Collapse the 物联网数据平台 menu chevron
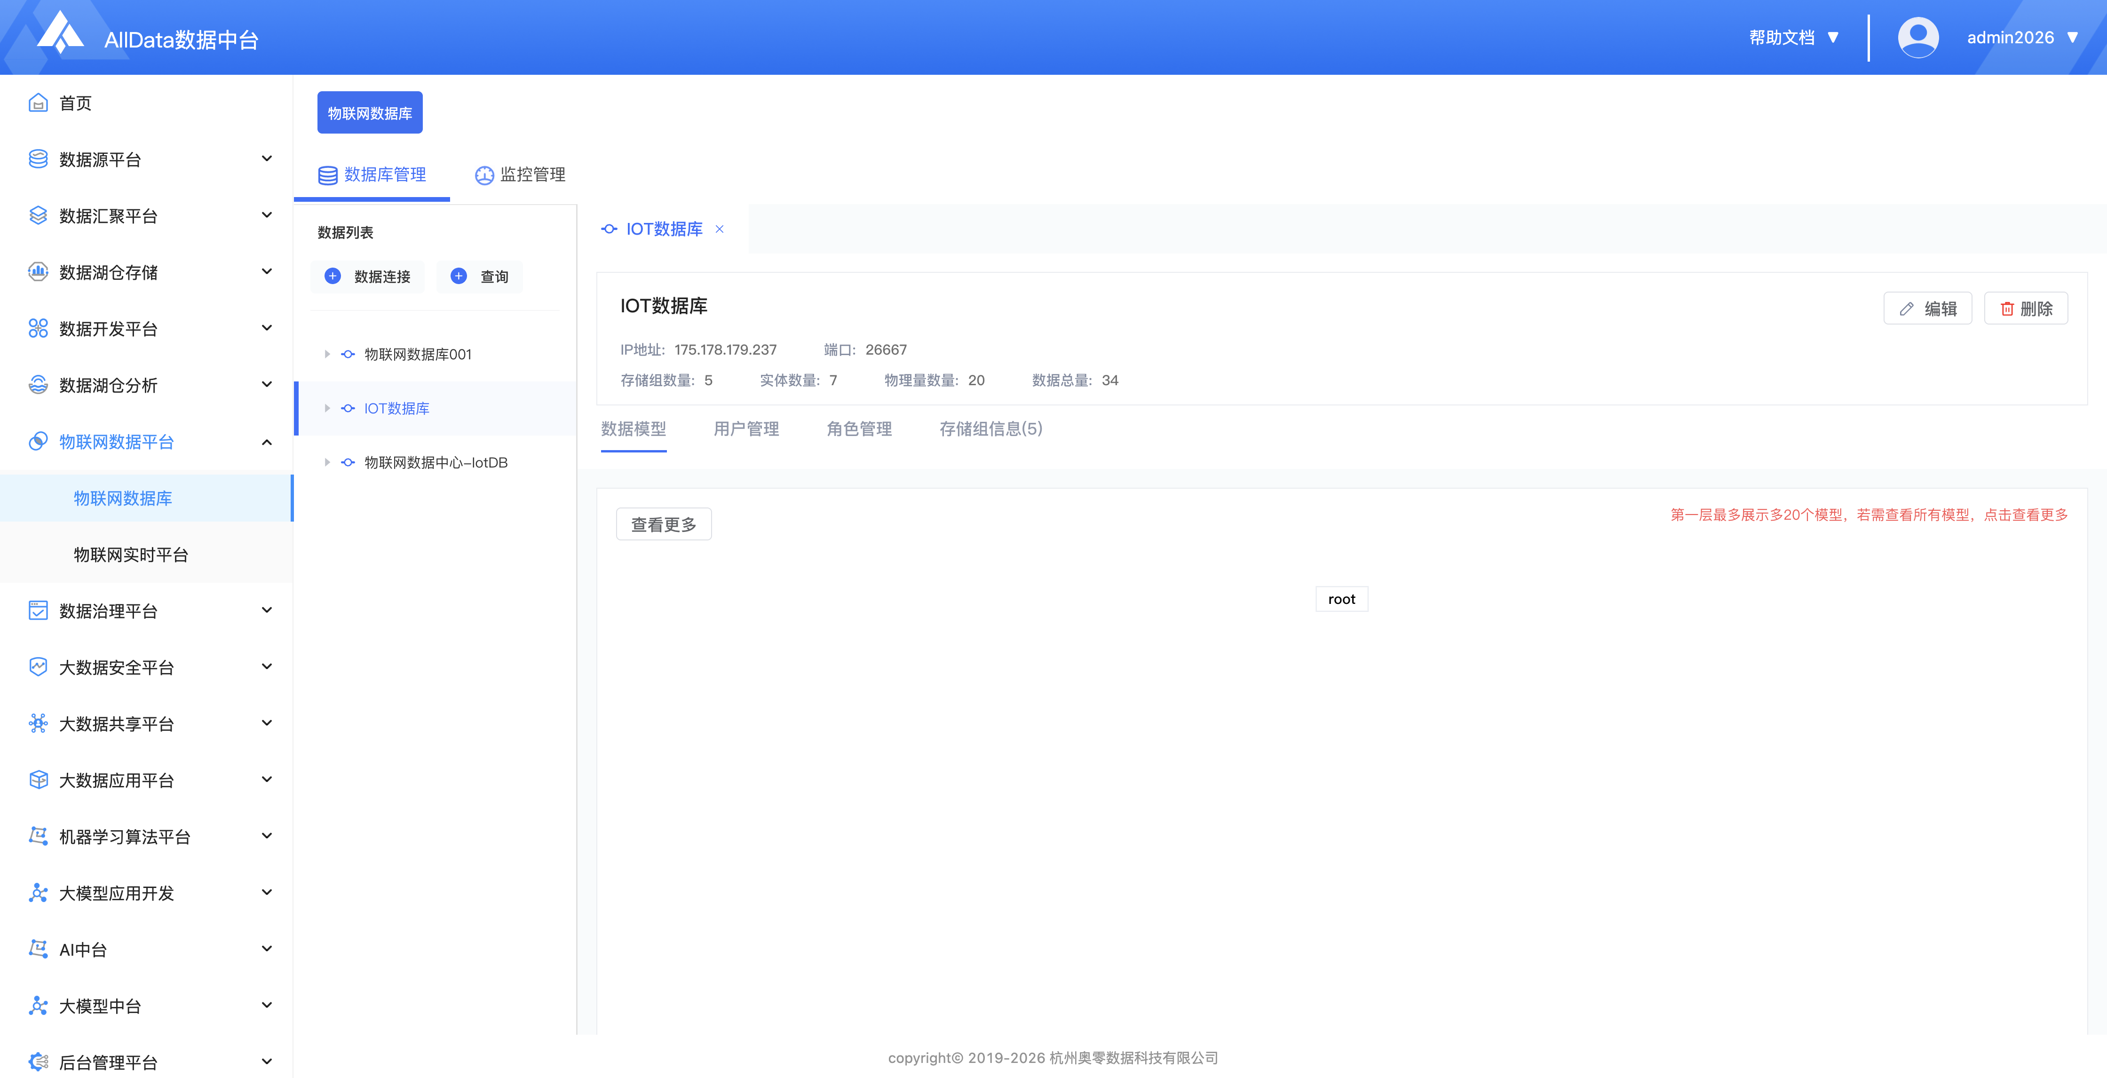Screen dimensions: 2107x1078 coord(267,442)
